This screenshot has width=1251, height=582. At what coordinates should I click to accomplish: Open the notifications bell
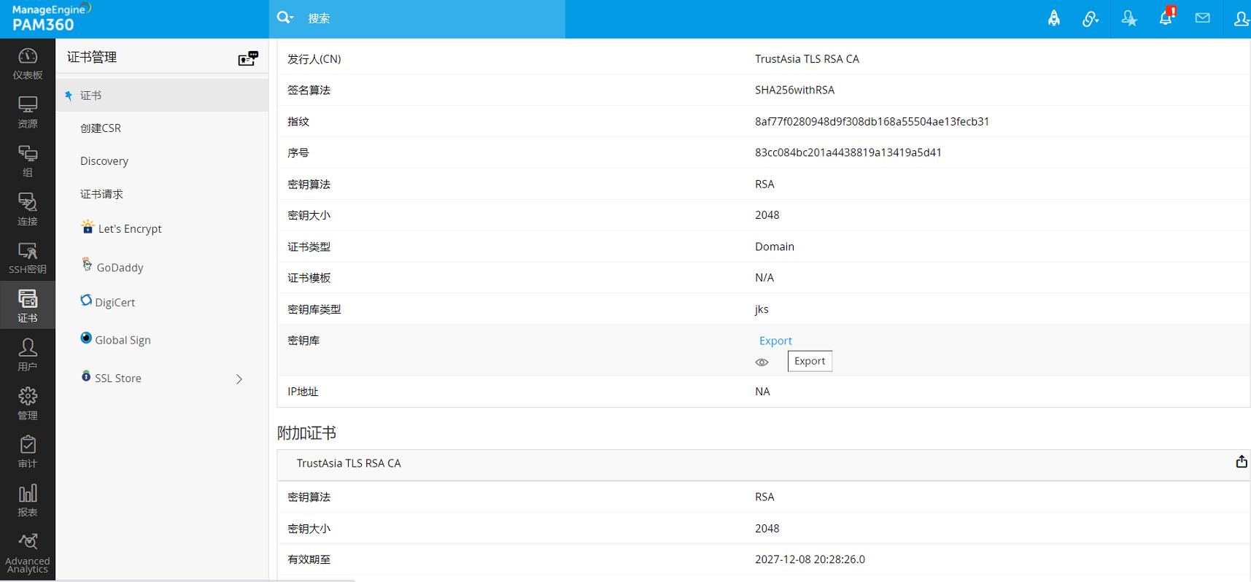point(1166,18)
